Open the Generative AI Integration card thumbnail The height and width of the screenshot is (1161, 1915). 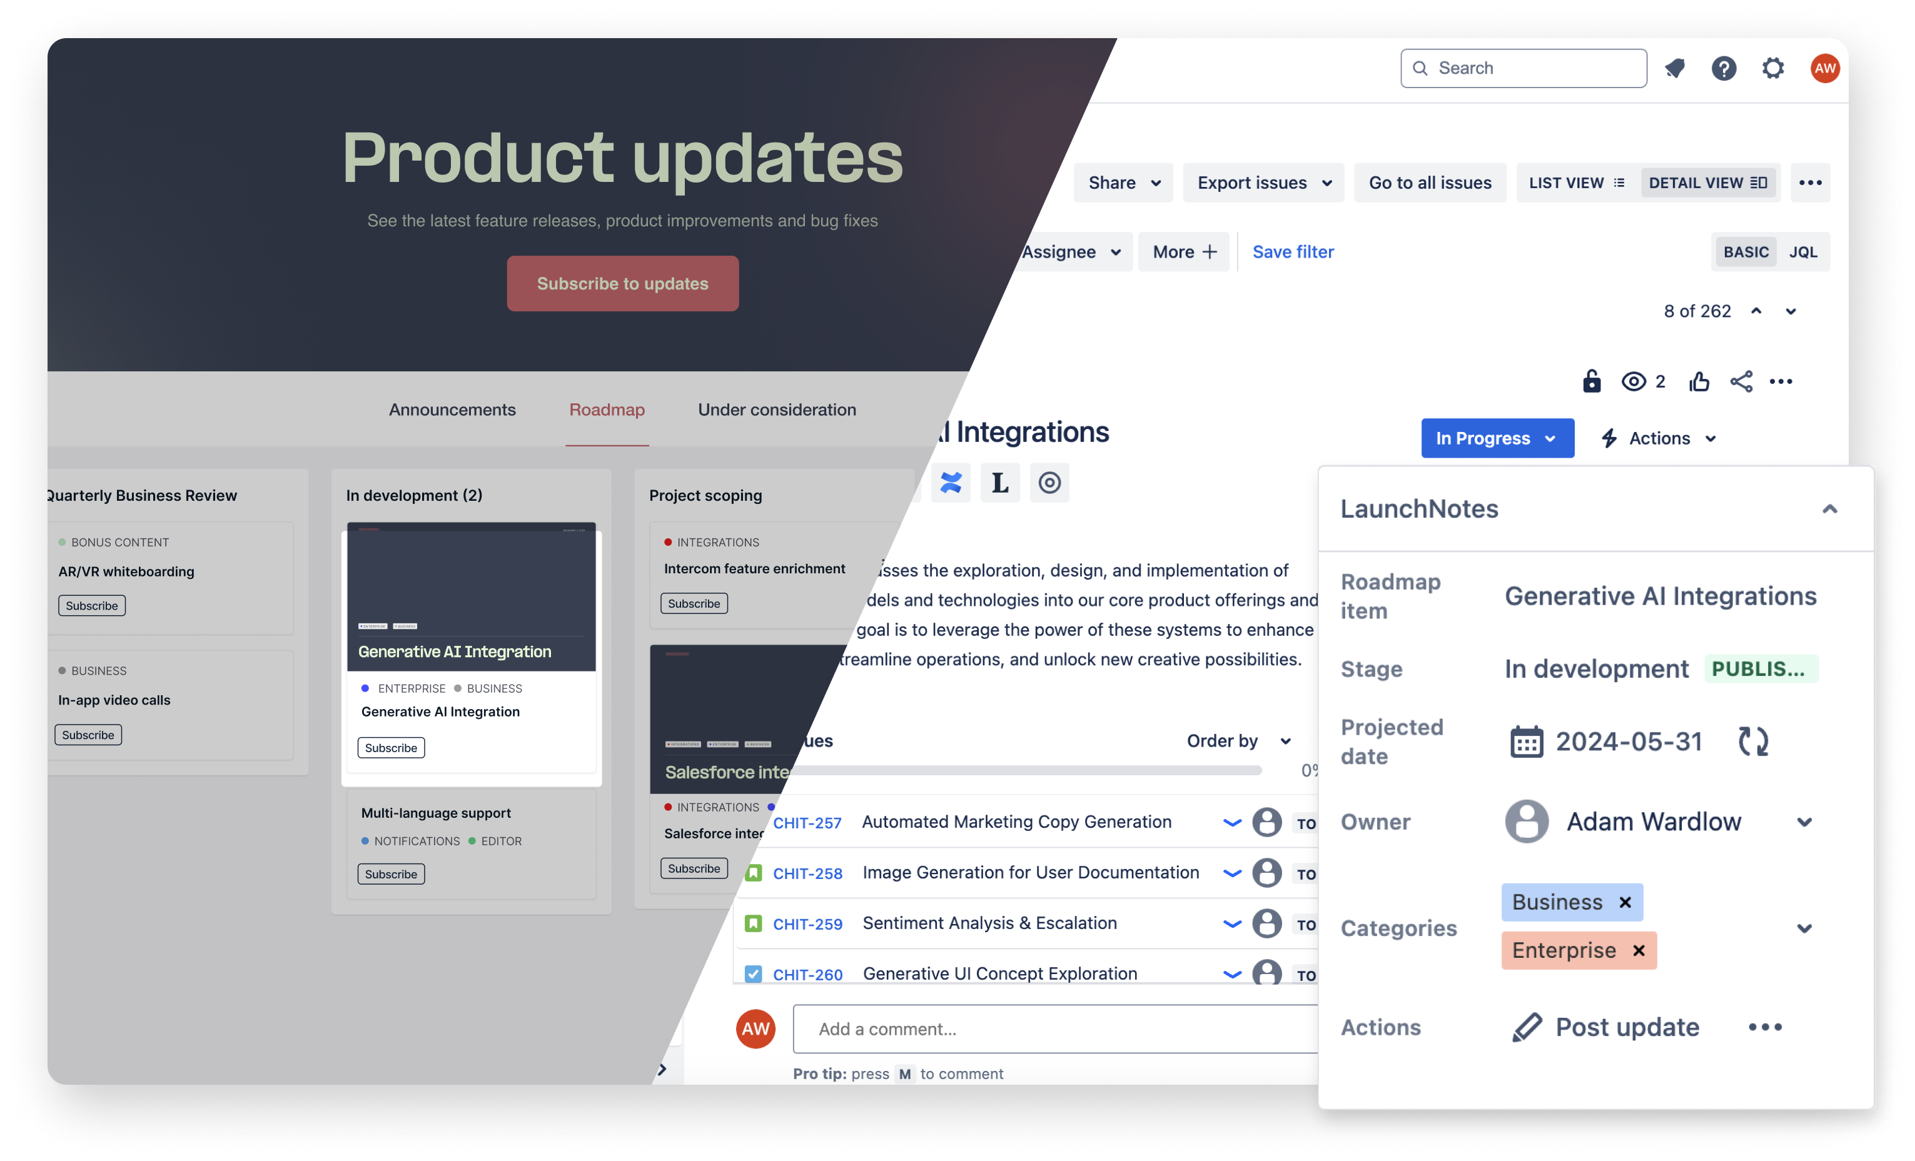pos(471,596)
